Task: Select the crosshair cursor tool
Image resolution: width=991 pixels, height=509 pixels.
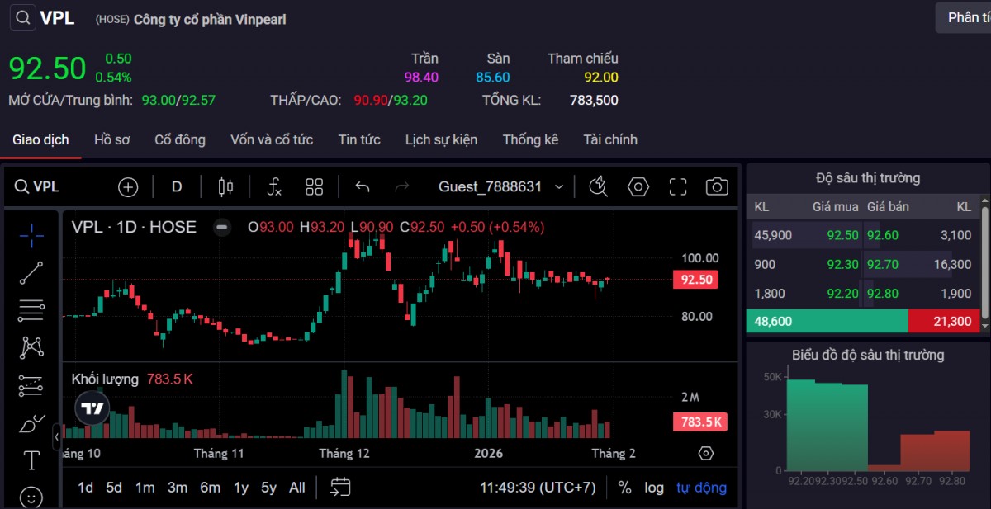Action: tap(31, 237)
